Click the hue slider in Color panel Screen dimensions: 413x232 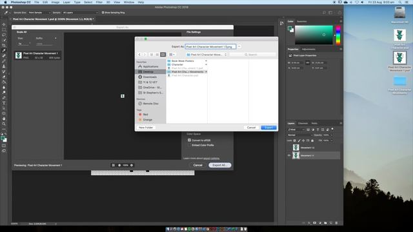coord(338,35)
